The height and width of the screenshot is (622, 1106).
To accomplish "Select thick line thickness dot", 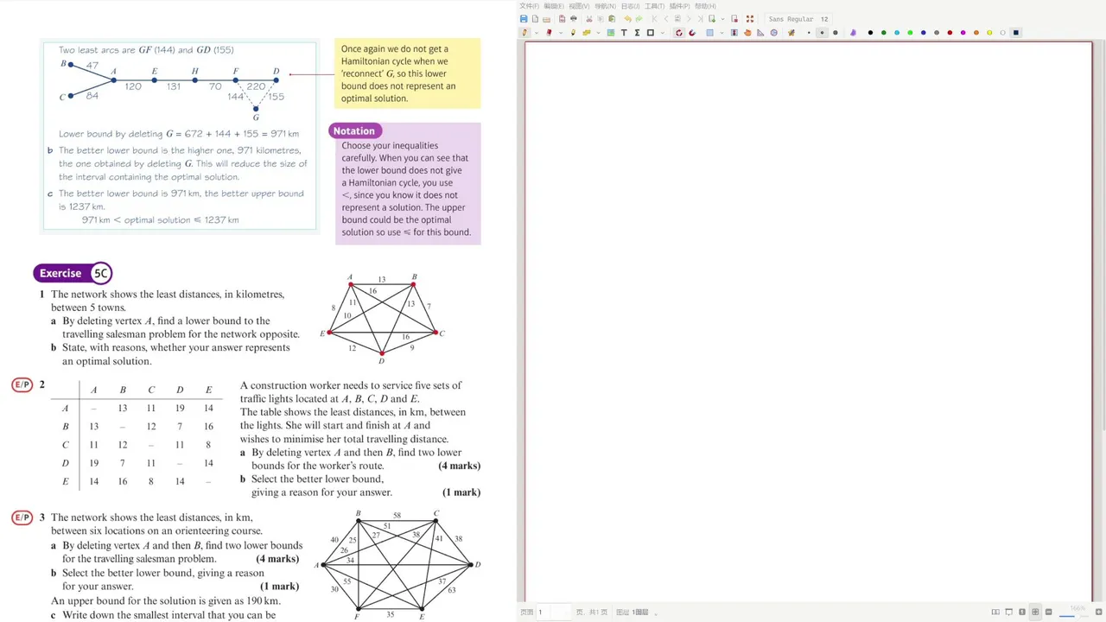I will tap(836, 32).
